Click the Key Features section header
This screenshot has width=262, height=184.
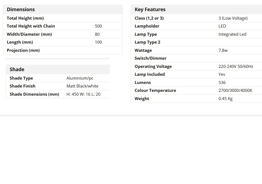pos(150,10)
